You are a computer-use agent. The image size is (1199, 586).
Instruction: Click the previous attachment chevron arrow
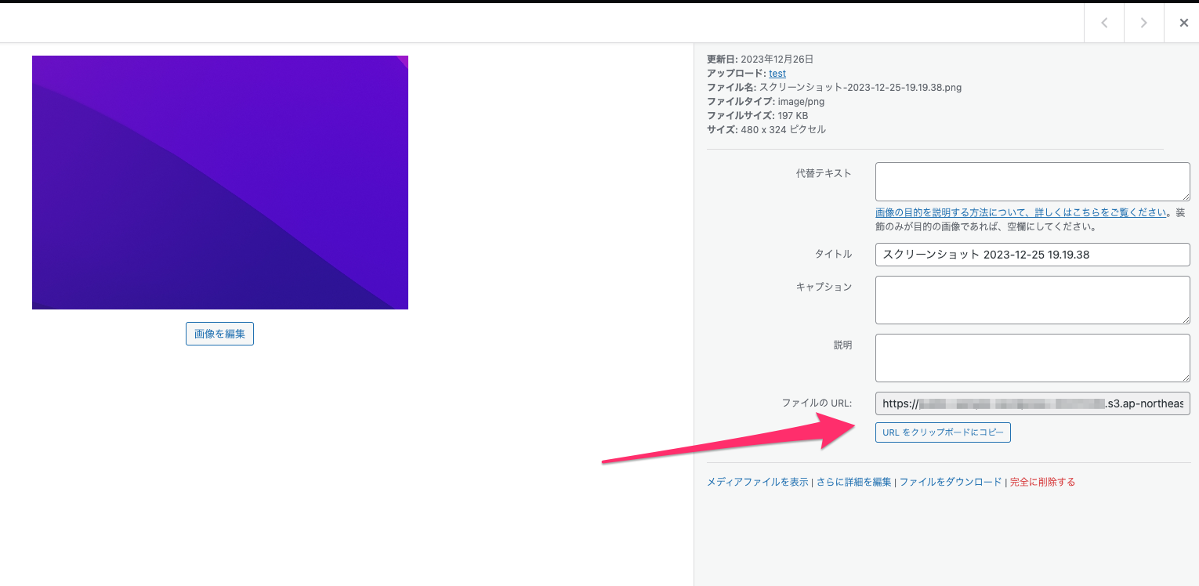pos(1103,23)
